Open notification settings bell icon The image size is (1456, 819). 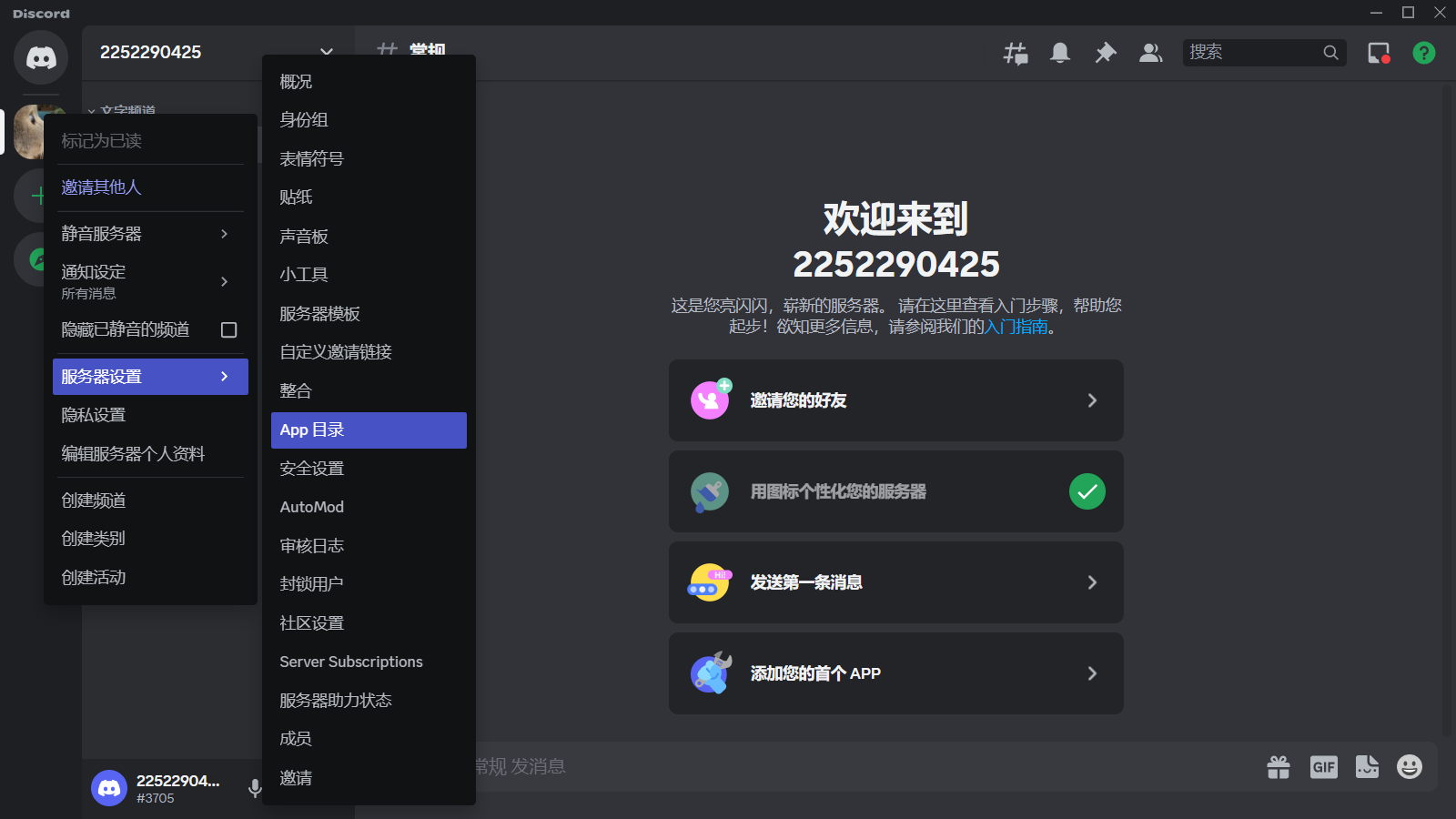[x=1060, y=53]
